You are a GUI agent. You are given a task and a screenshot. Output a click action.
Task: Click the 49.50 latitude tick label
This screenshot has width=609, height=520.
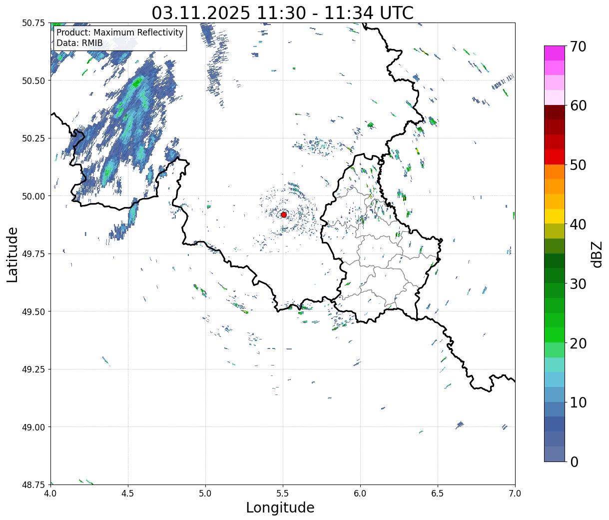click(x=33, y=311)
